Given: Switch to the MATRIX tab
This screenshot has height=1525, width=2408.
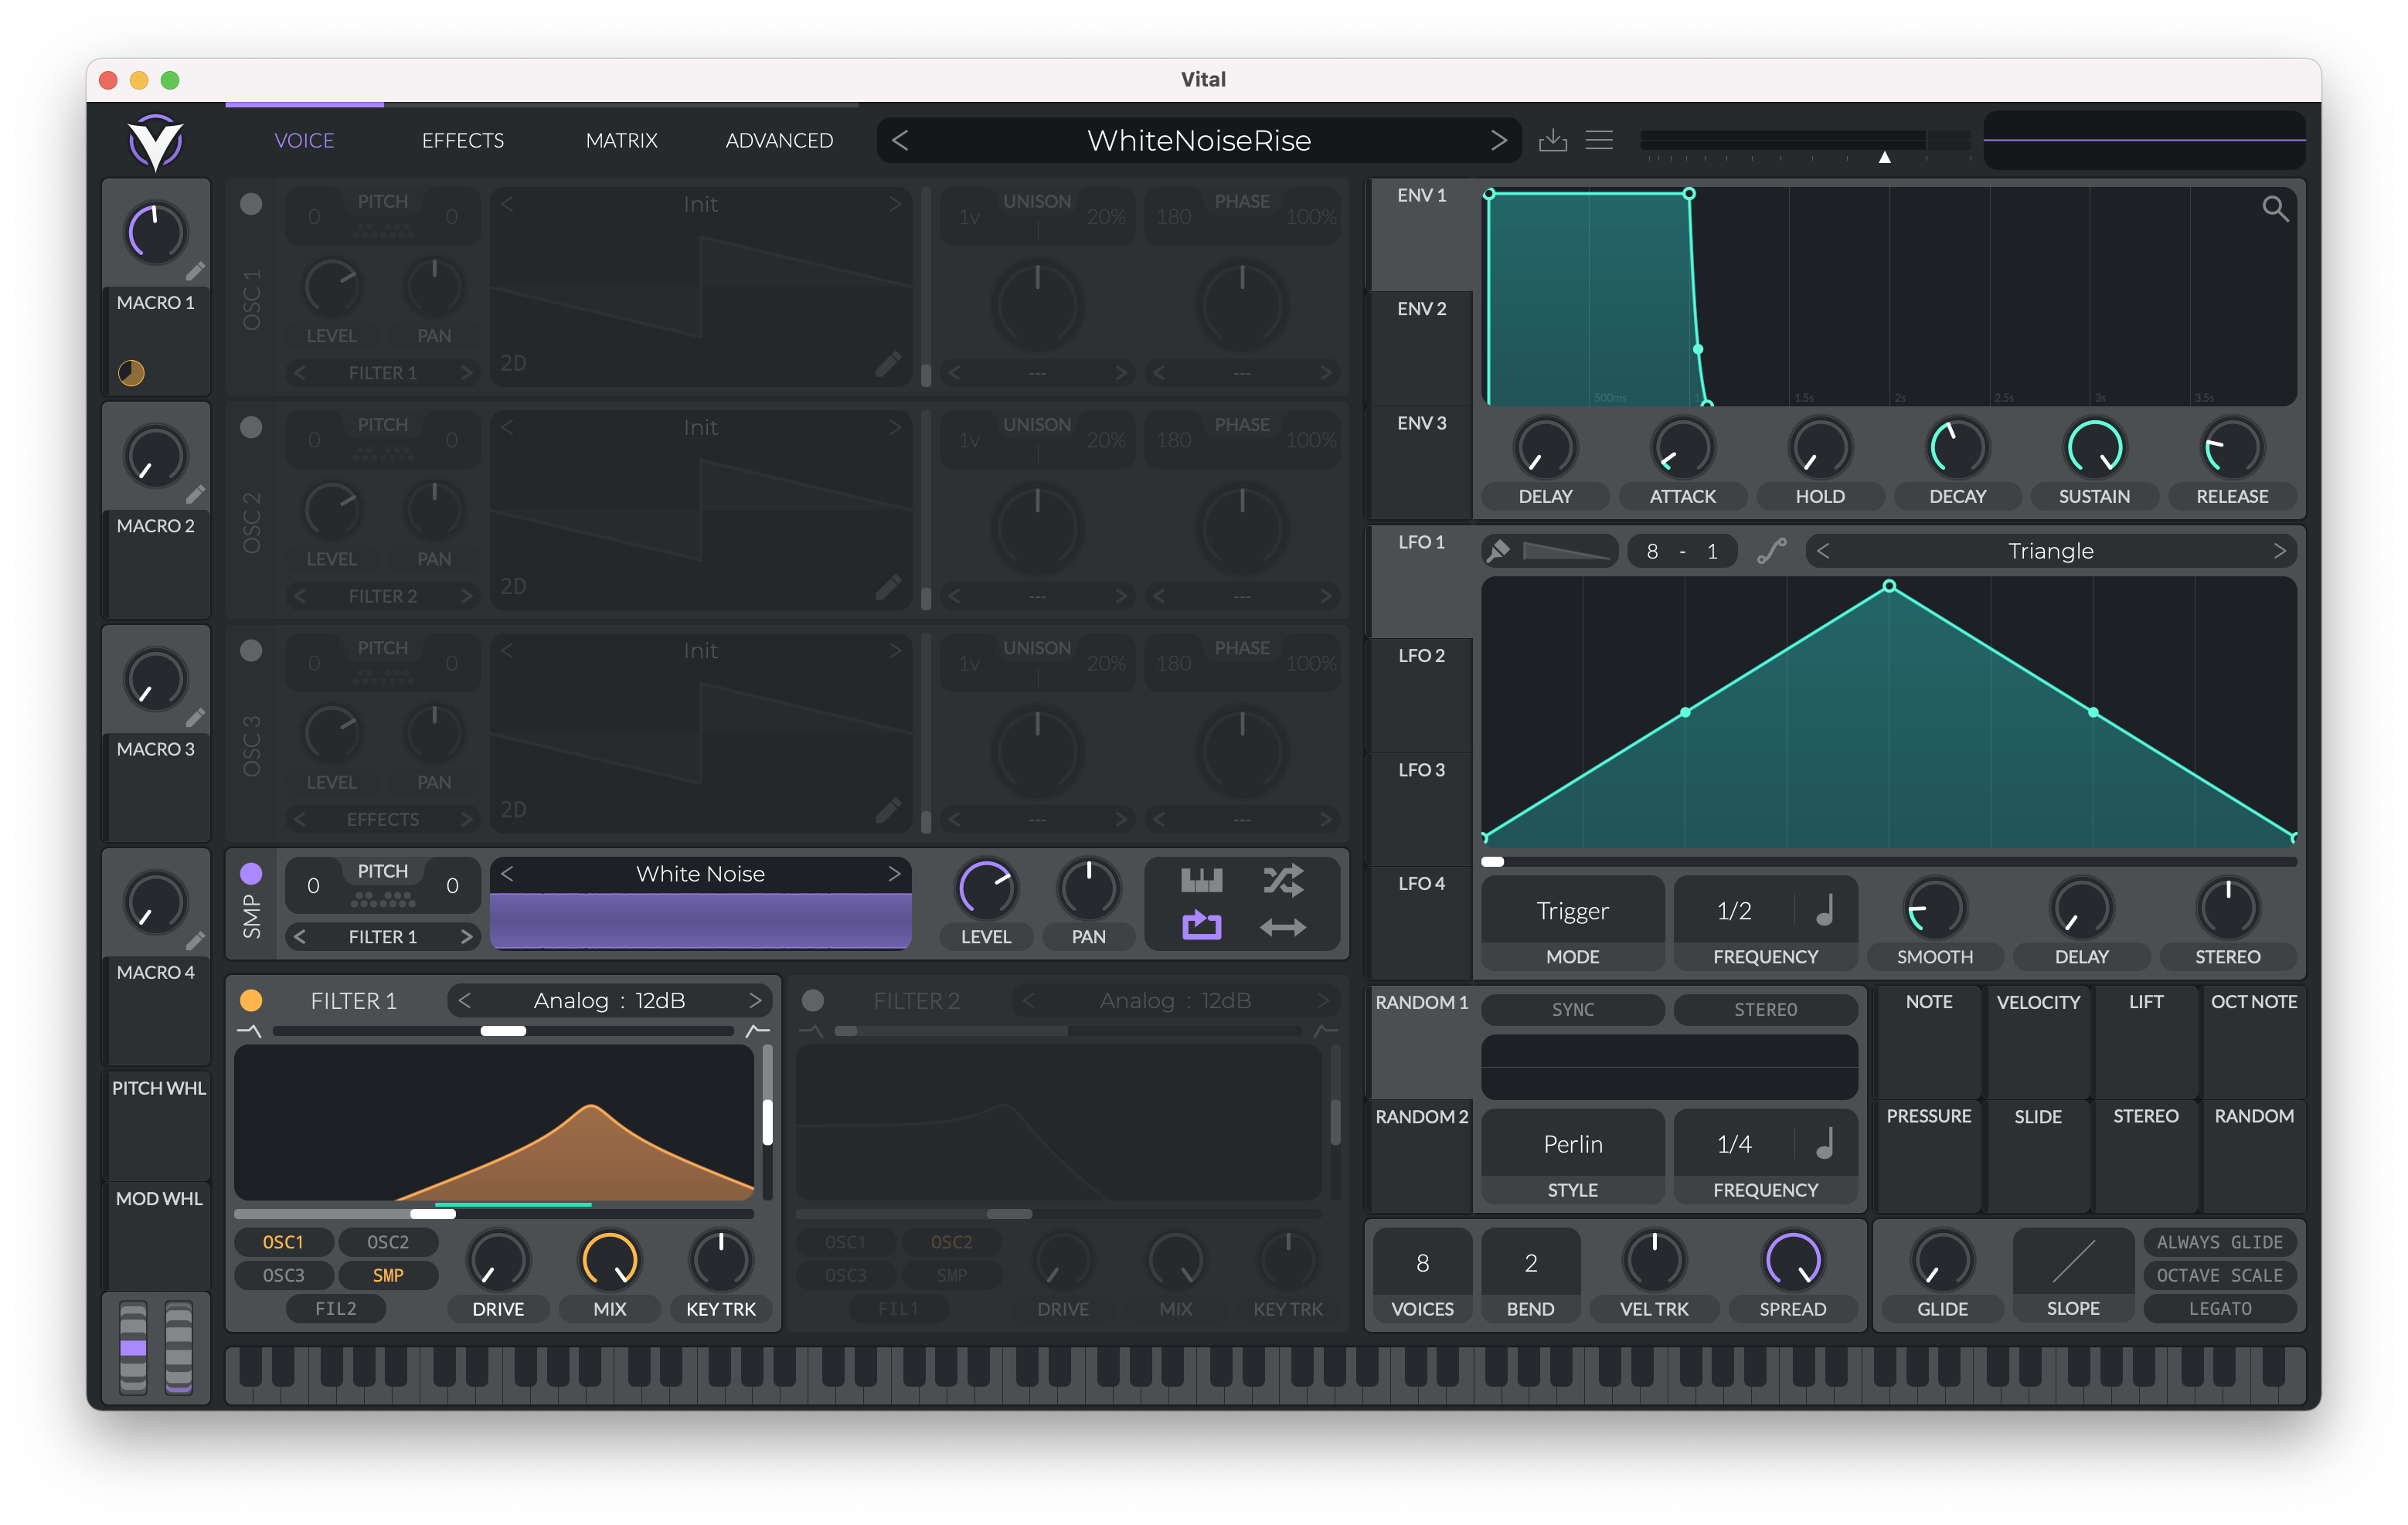Looking at the screenshot, I should (x=621, y=140).
